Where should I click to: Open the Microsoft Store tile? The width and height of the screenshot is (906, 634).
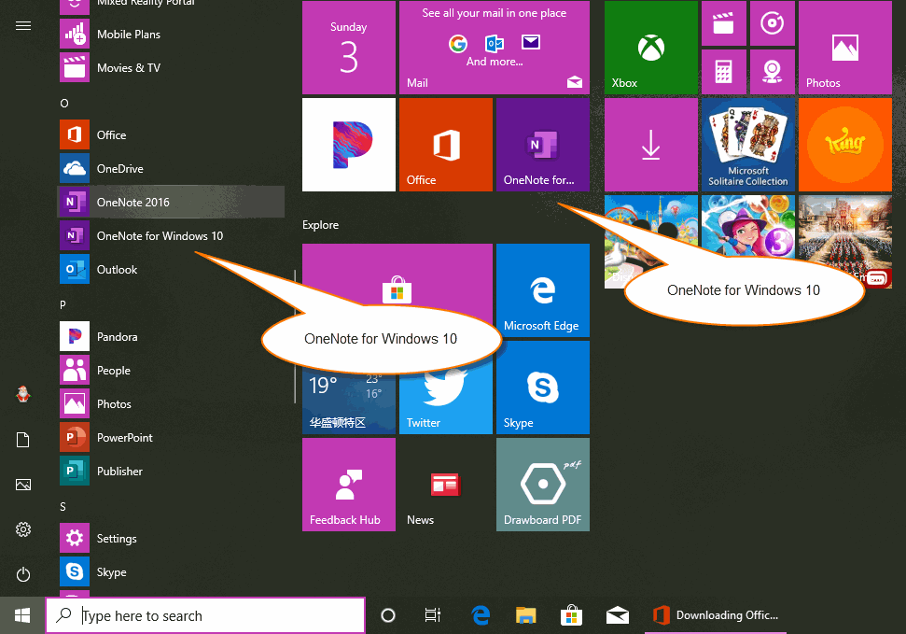[397, 275]
